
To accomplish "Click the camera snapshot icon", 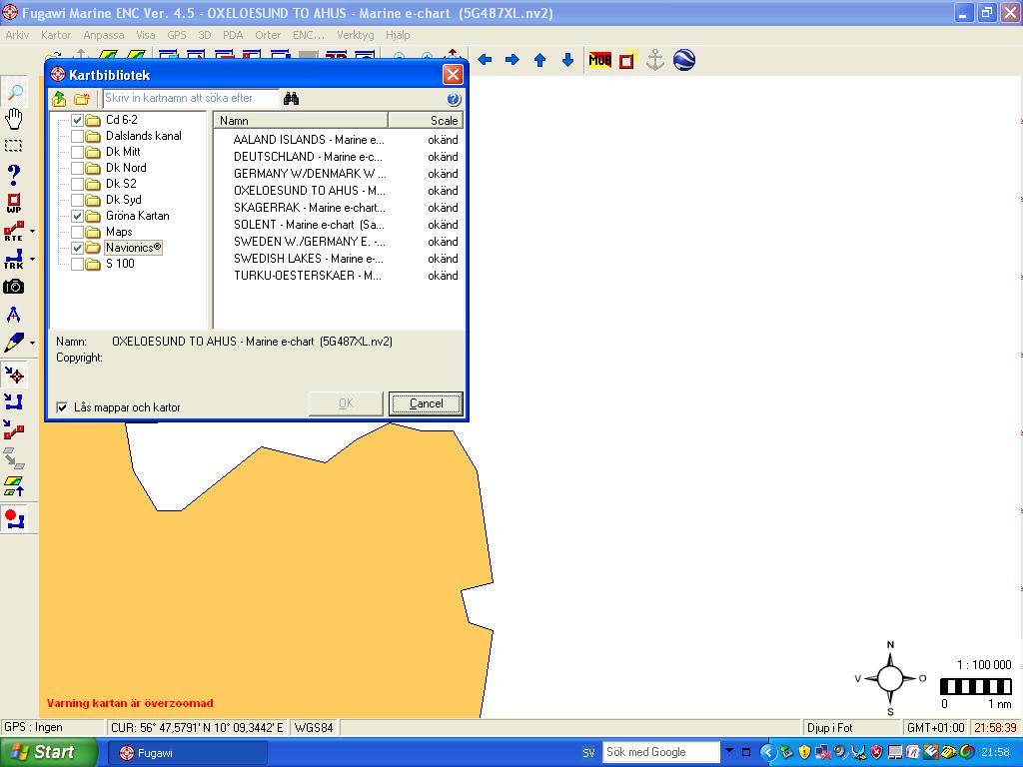I will point(14,287).
